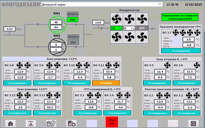Screen dimensions: 205x128
Task: Select condenser fan above 35 Гц
Action: (x=117, y=19)
